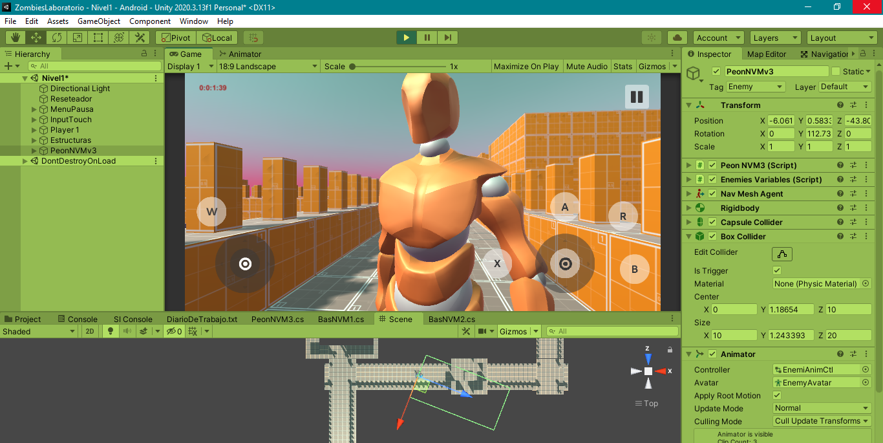Open Unity Collaborate services icon
Screen dimensions: 883x443
652,38
